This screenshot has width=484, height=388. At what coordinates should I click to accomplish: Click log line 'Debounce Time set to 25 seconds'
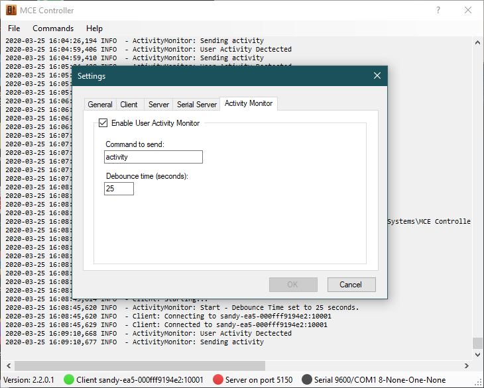(182, 308)
